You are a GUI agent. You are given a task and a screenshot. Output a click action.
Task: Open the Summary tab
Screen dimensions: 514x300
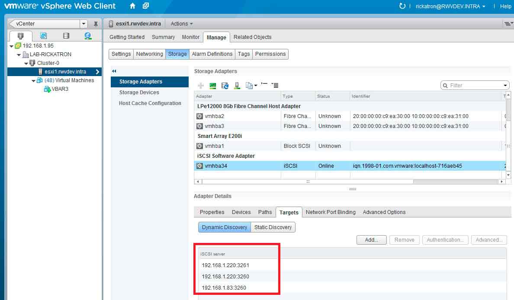click(x=163, y=37)
